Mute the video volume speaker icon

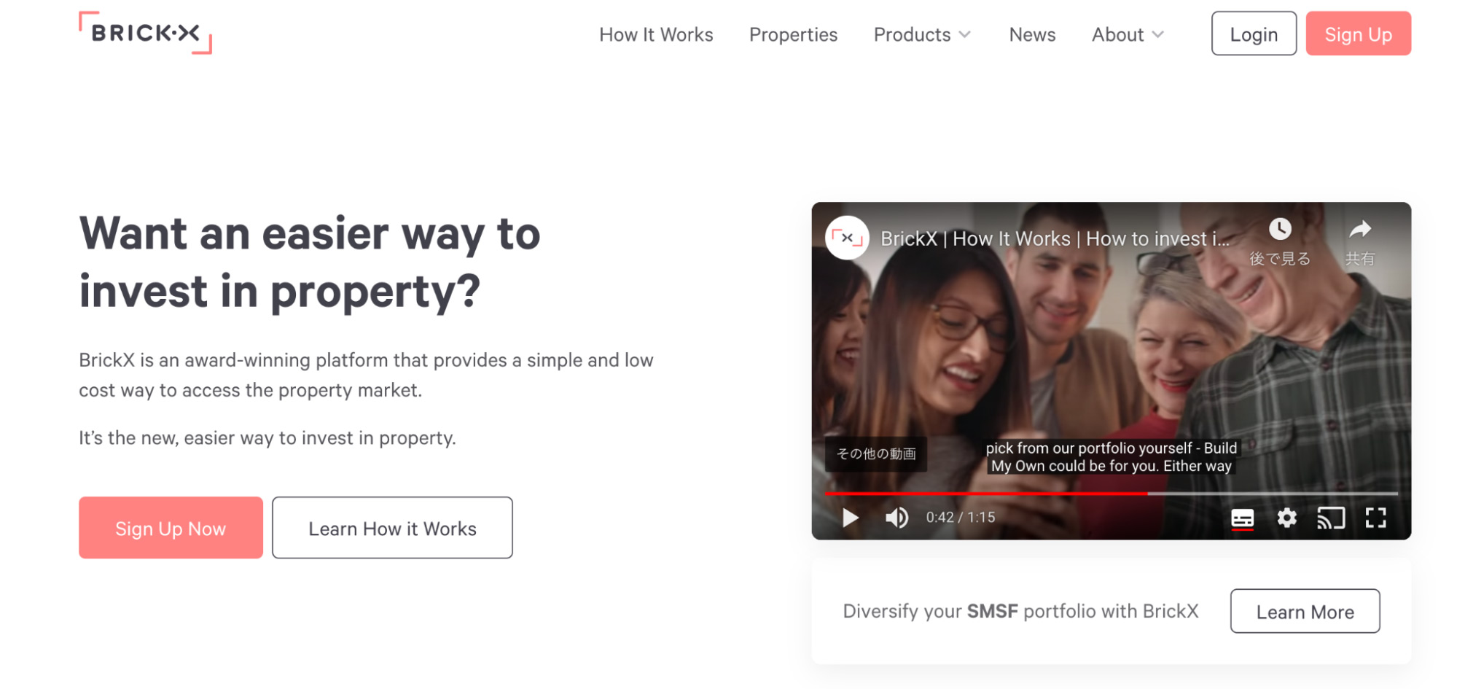pos(897,518)
